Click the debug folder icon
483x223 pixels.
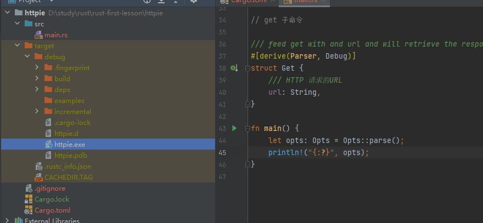pos(38,57)
